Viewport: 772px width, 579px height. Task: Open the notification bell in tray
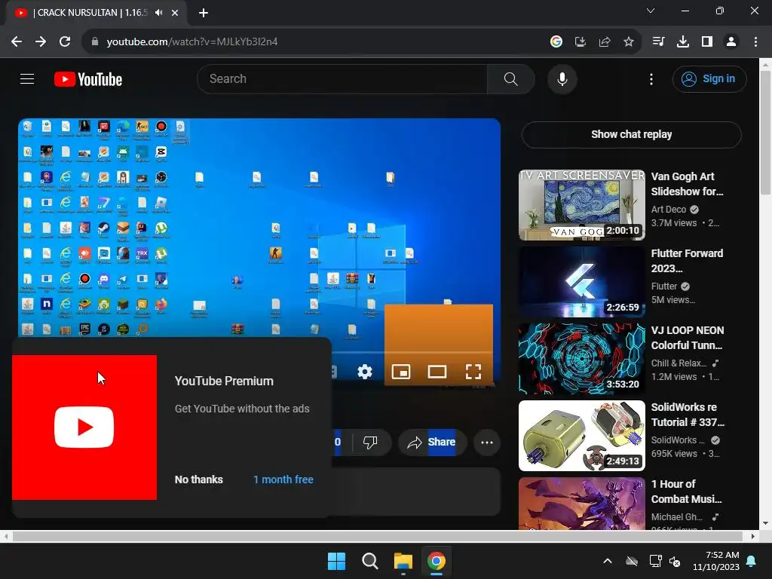(x=752, y=561)
